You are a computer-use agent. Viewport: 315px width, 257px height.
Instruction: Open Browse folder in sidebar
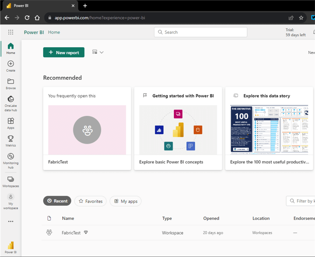pyautogui.click(x=10, y=84)
